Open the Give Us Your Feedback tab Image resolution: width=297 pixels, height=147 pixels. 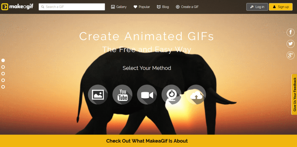coord(294,94)
